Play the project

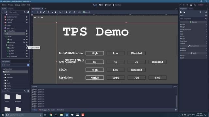(180, 5)
